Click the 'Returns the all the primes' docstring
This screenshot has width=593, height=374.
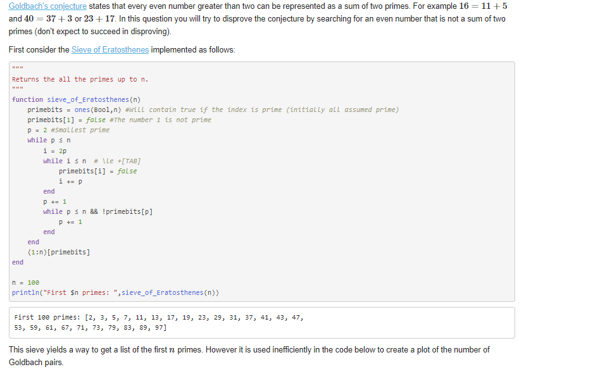[80, 79]
